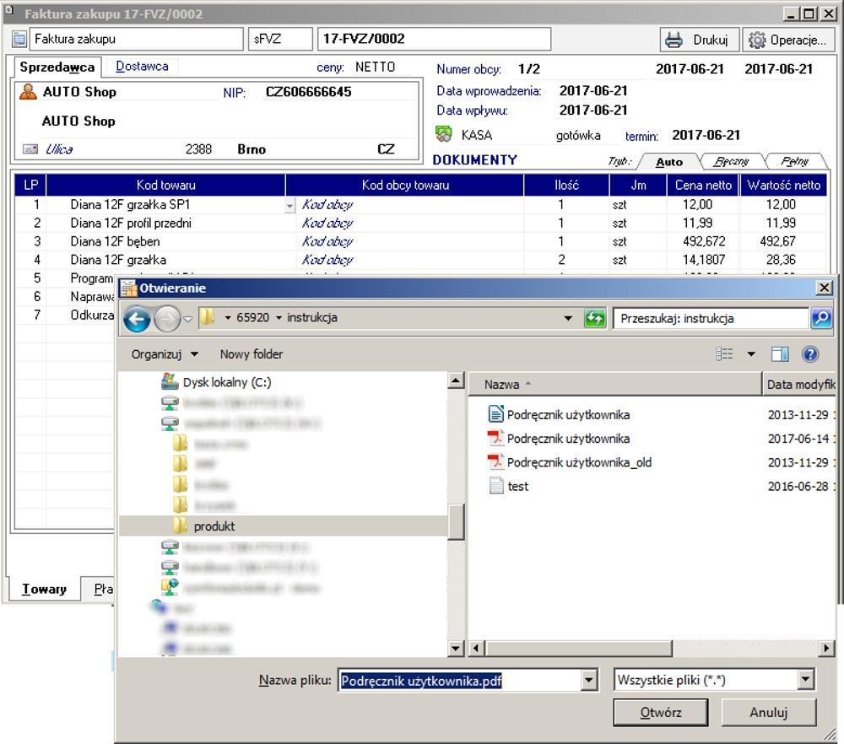This screenshot has height=744, width=844.
Task: Expand the address bar history dropdown
Action: coord(568,318)
